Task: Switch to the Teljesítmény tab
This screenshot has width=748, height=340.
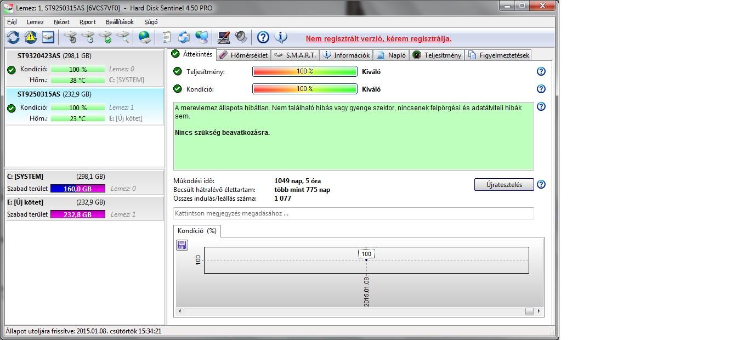Action: [437, 55]
